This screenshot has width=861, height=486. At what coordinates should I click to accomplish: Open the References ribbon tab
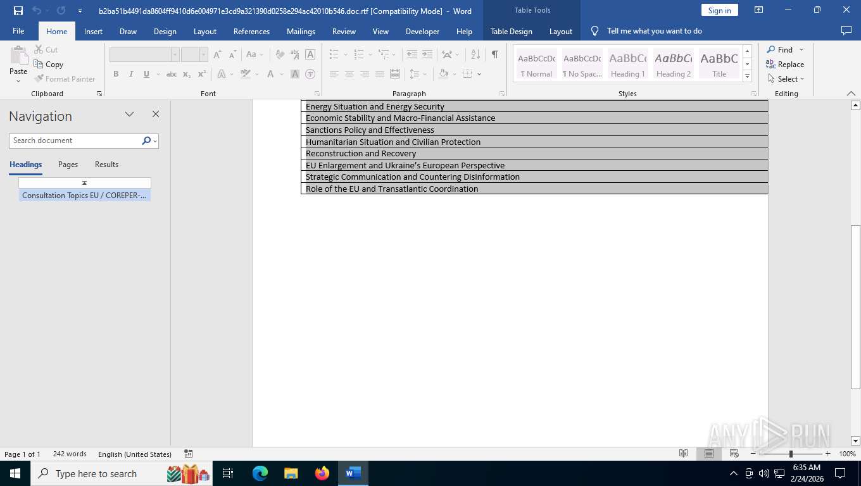point(251,31)
